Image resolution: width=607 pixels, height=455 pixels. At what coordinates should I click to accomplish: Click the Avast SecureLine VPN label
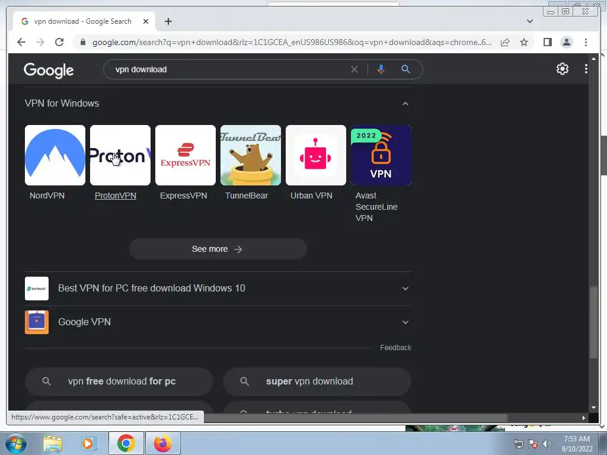point(376,207)
